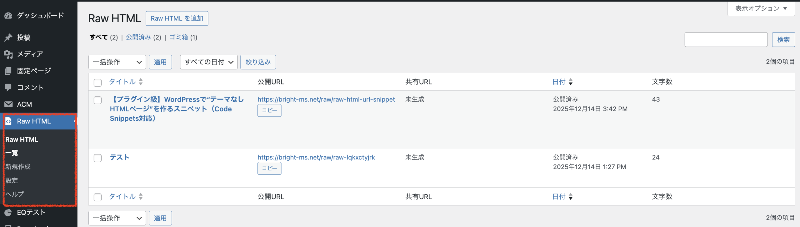Screen dimensions: 800x227
Task: Click 未生成 in the テスト row
Action: (x=415, y=157)
